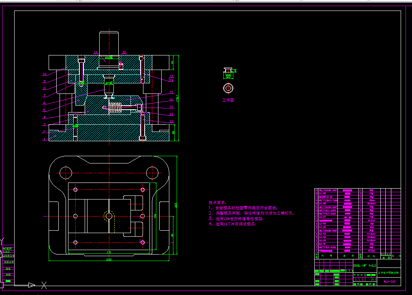This screenshot has height=295, width=412.
Task: Click the UCS X axis marker
Action: 44,285
